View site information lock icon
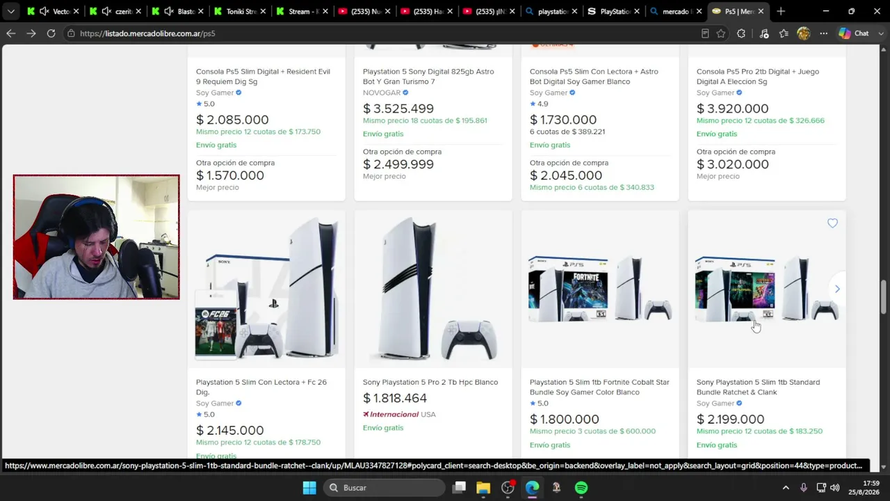 point(71,33)
